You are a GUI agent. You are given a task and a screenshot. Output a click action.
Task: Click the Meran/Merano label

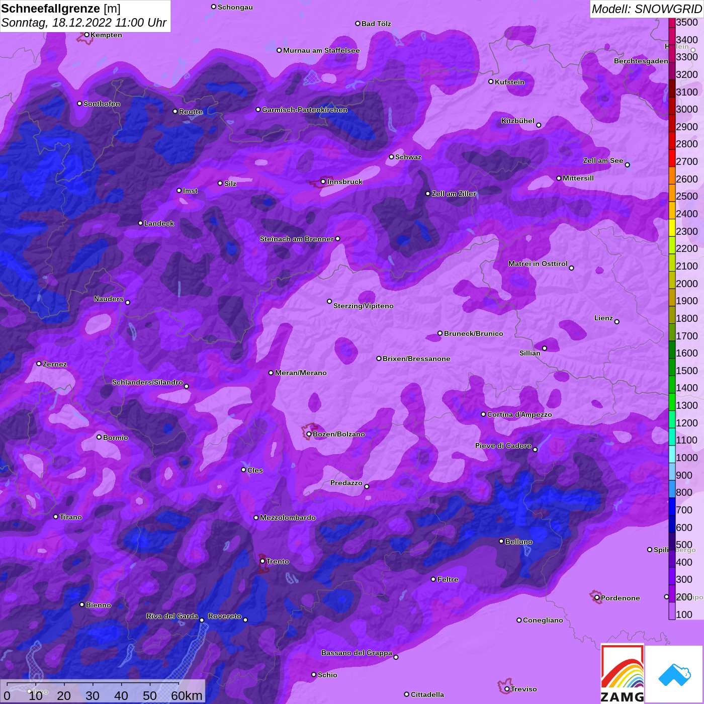tap(301, 373)
